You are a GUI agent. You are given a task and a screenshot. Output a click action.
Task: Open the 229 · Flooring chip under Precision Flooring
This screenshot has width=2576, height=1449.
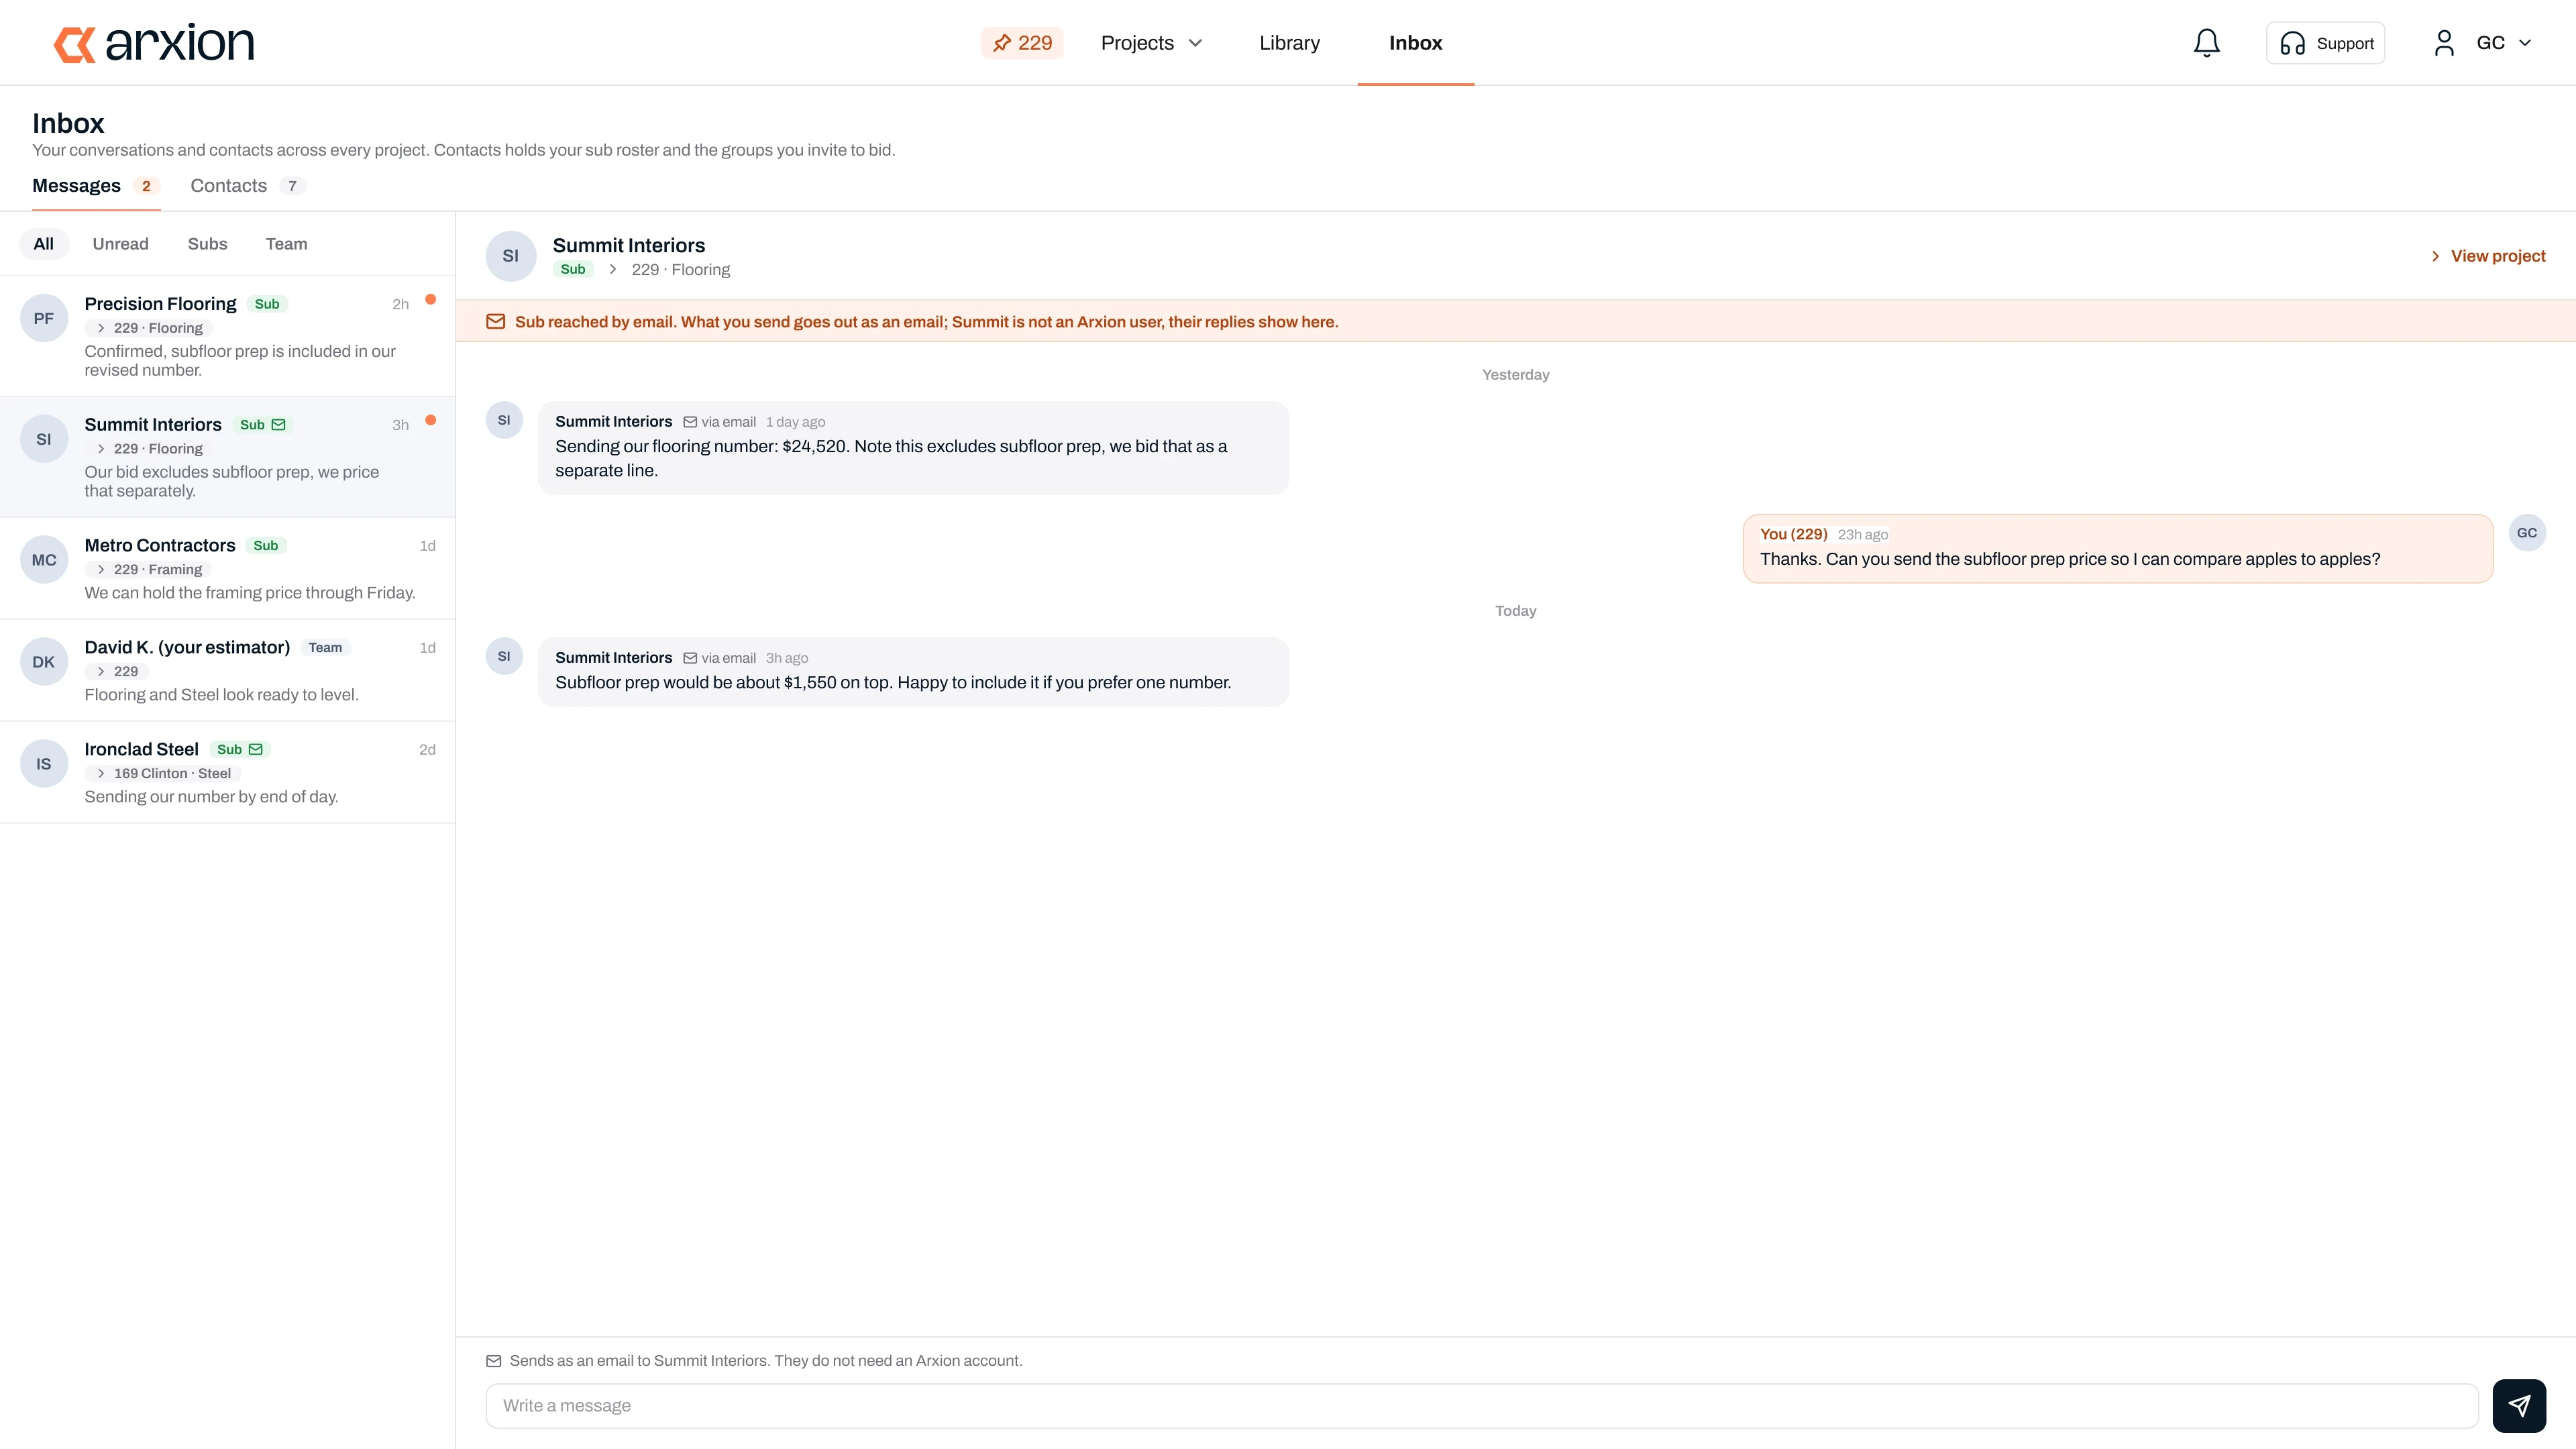pyautogui.click(x=148, y=328)
